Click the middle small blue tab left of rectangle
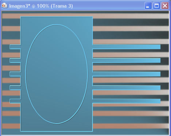The height and width of the screenshot is (136, 171). point(15,74)
